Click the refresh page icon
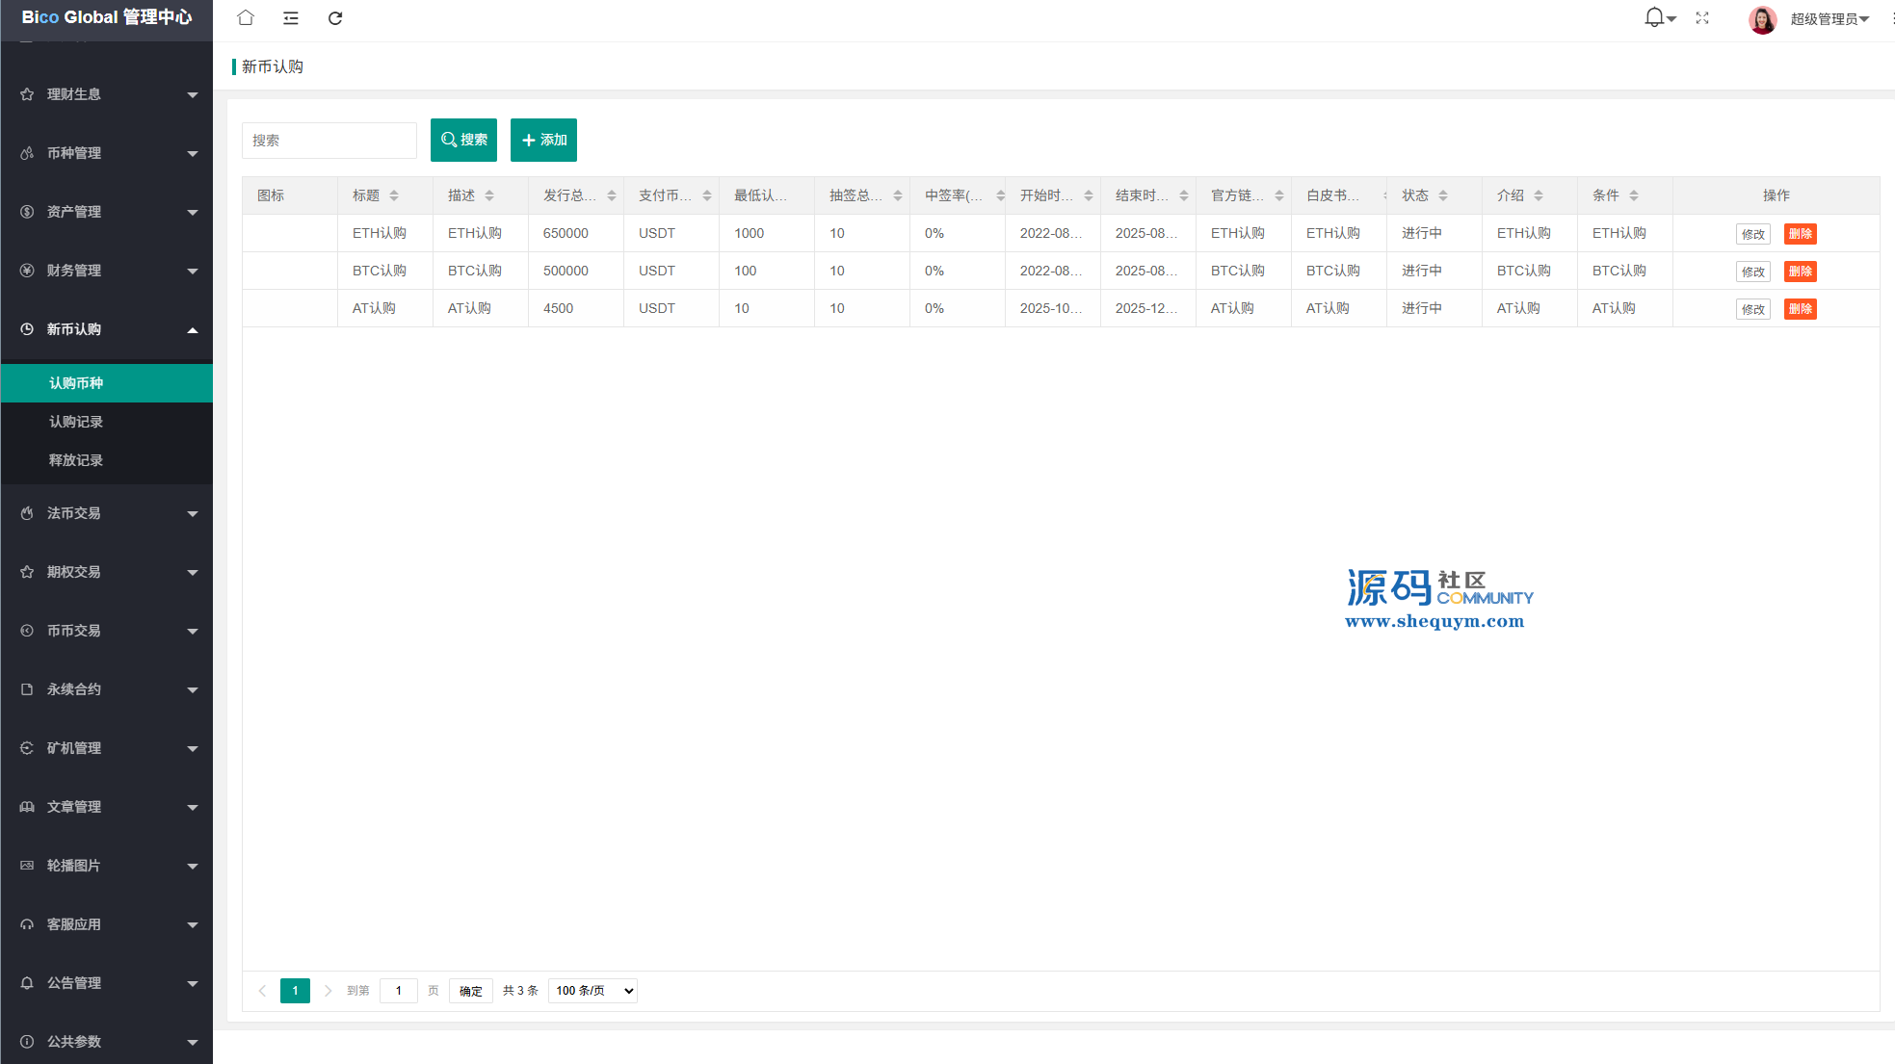Viewport: 1895px width, 1064px height. tap(335, 18)
